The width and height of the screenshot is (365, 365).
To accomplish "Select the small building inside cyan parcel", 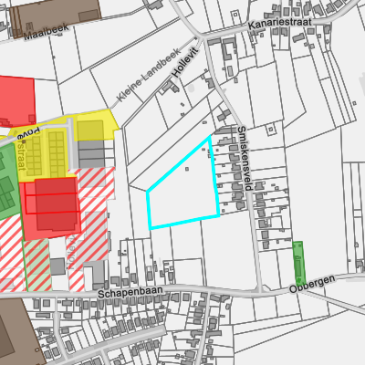I will pyautogui.click(x=187, y=169).
